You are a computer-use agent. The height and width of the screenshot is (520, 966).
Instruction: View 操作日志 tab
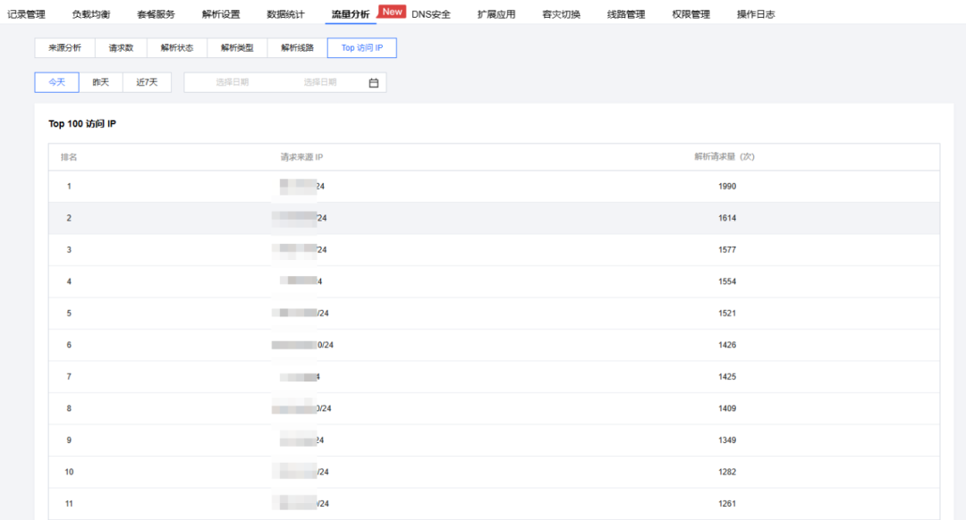756,14
